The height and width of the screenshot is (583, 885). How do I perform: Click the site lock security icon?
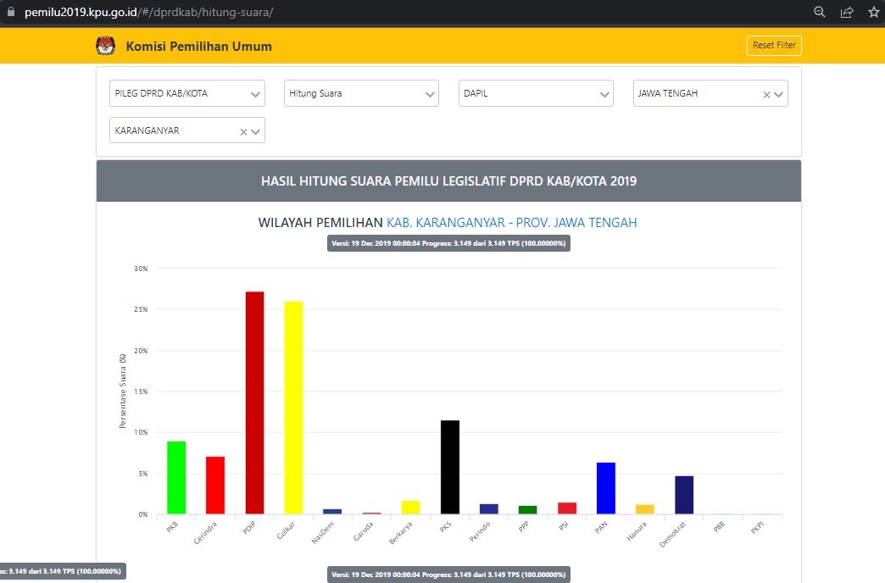[10, 13]
